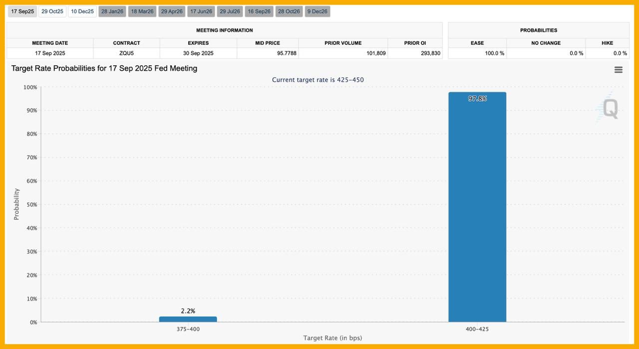The width and height of the screenshot is (639, 349).
Task: Select the 28 Jan26 meeting tab
Action: [x=112, y=11]
